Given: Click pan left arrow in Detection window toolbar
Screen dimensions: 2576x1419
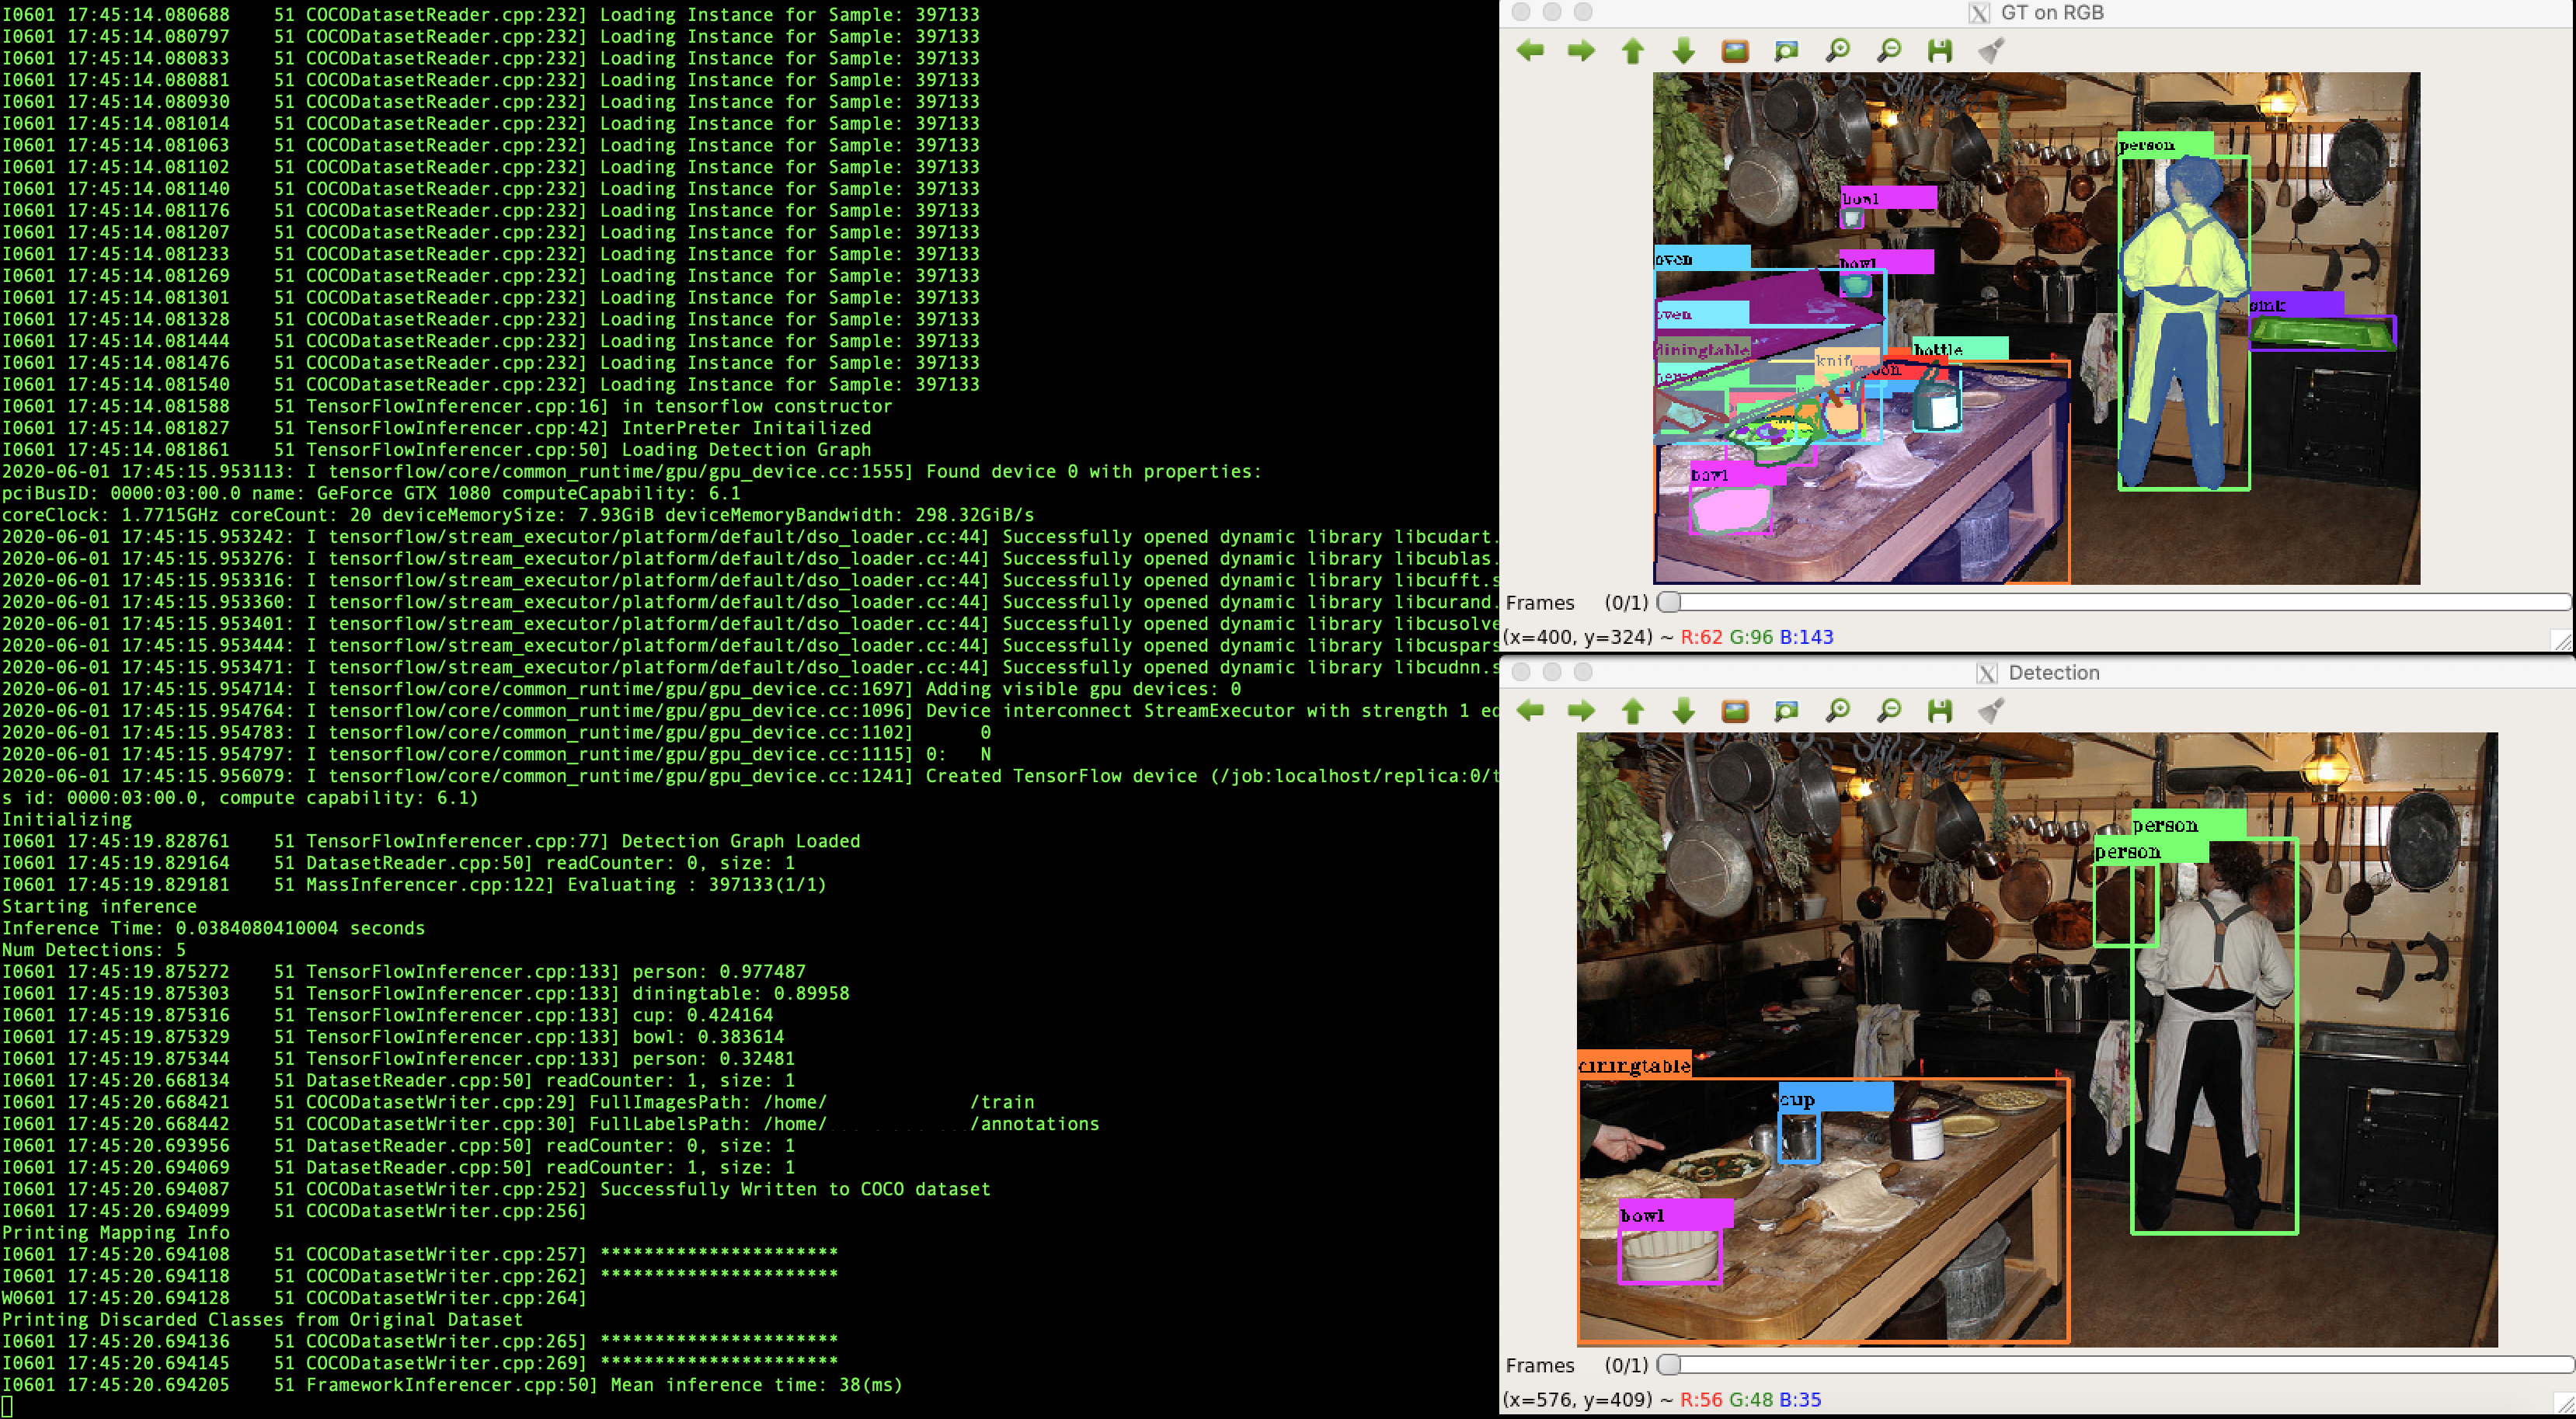Looking at the screenshot, I should point(1530,711).
